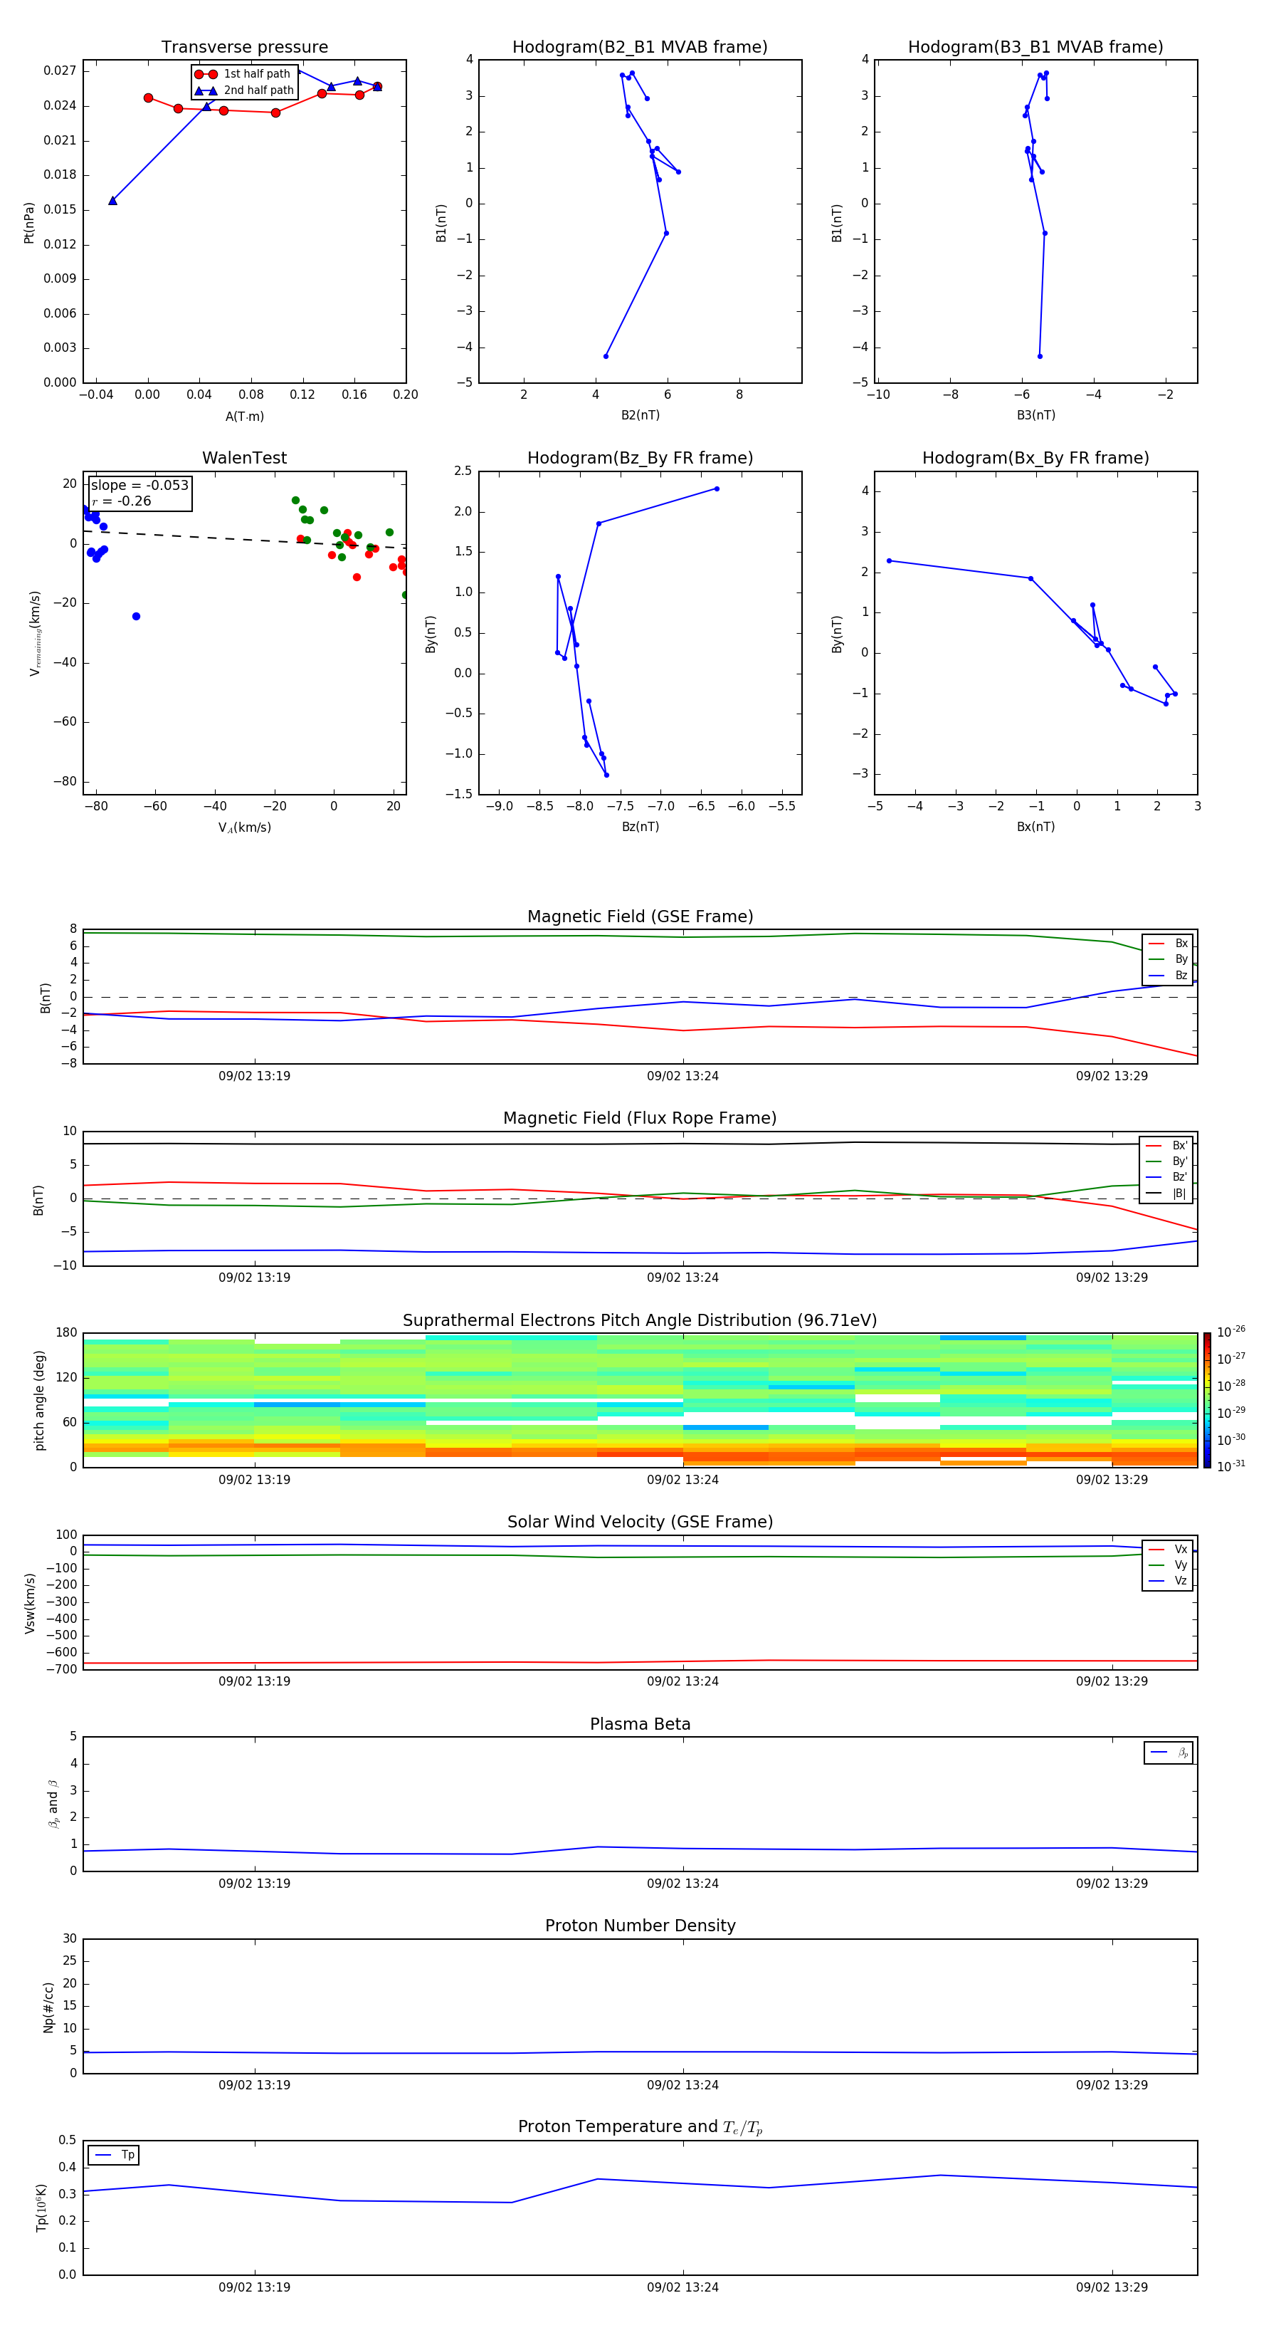Click the "Bz" entry in GSE magnetic field legend

(x=1168, y=975)
